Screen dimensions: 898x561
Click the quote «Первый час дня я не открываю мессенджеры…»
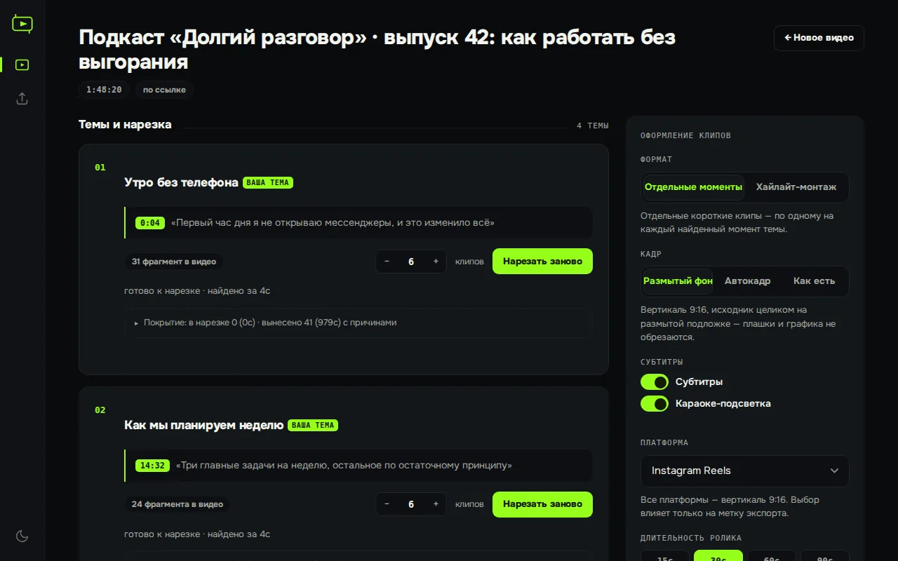click(x=333, y=223)
